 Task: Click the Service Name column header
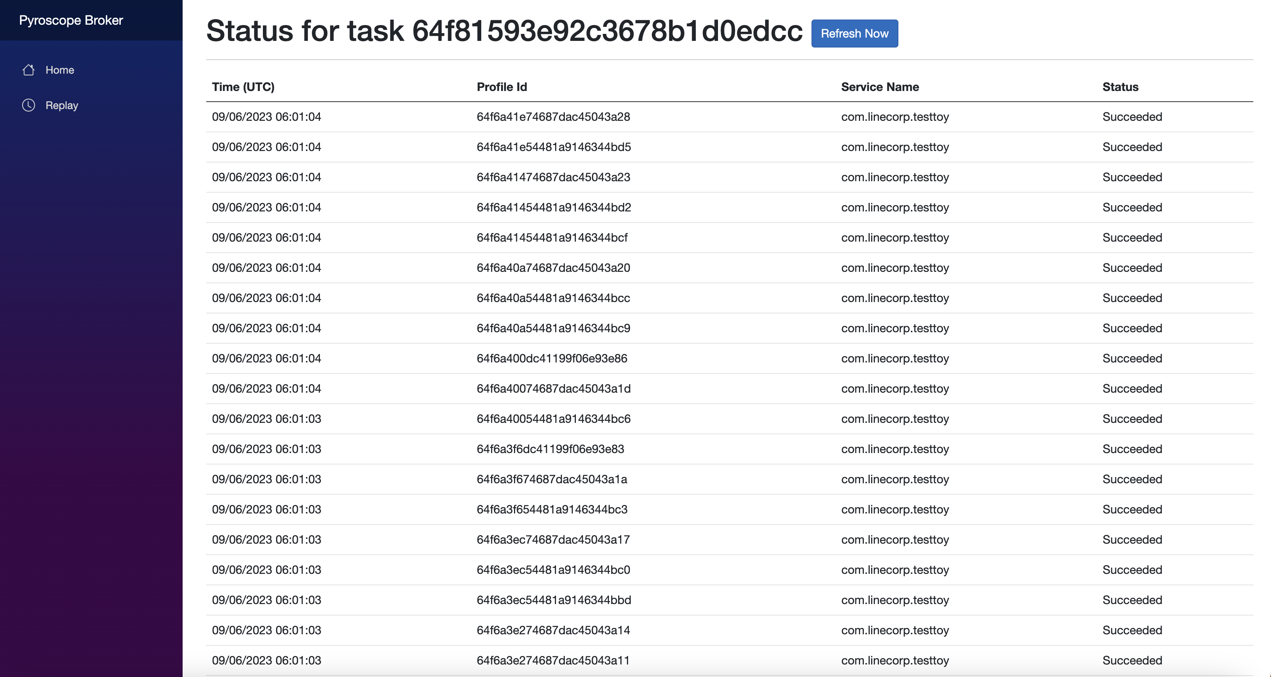(x=880, y=87)
